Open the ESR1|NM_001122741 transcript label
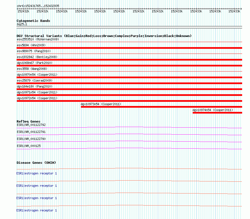The height and width of the screenshot is (219, 250). pyautogui.click(x=31, y=132)
